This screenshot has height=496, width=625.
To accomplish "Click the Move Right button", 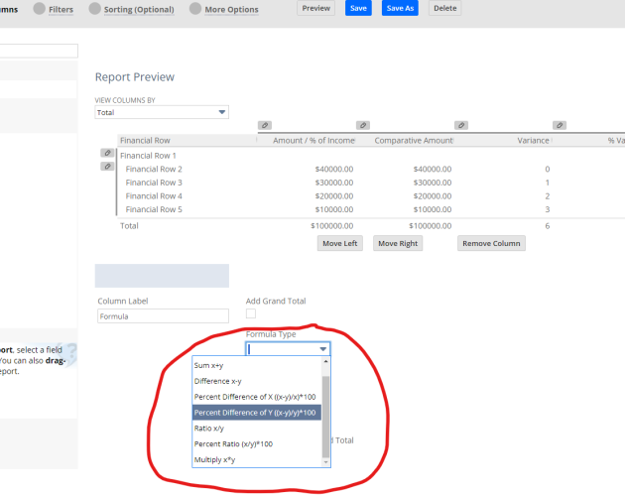I will (x=397, y=243).
